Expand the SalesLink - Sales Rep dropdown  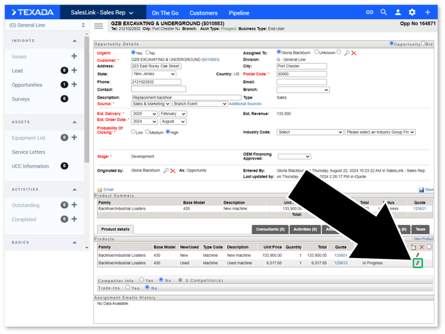click(102, 13)
